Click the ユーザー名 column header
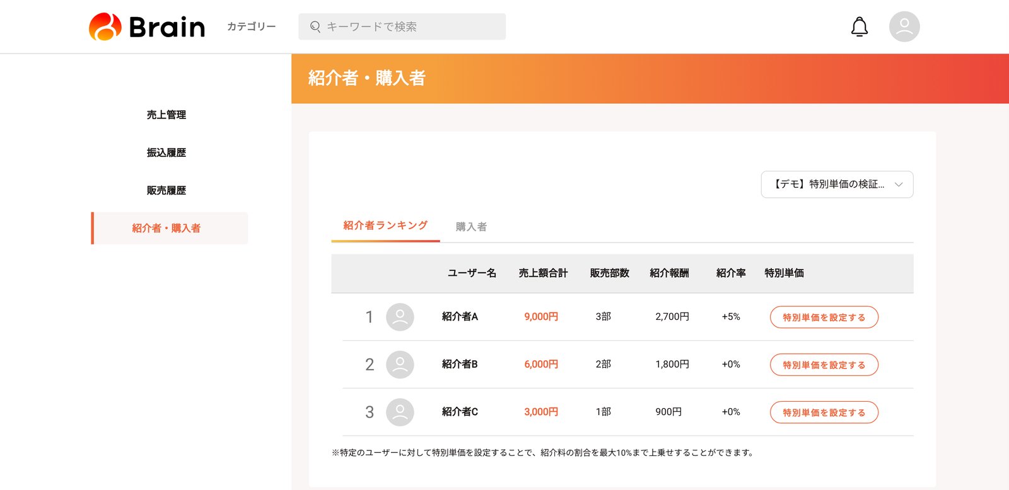 pyautogui.click(x=472, y=273)
